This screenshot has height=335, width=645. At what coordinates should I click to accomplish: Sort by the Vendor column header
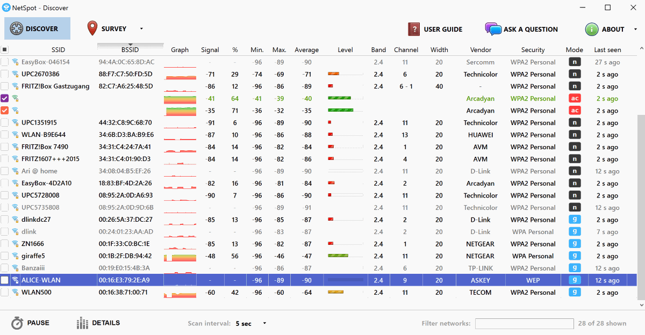[x=481, y=50]
